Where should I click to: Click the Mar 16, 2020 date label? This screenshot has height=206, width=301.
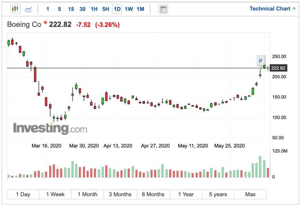pyautogui.click(x=46, y=146)
